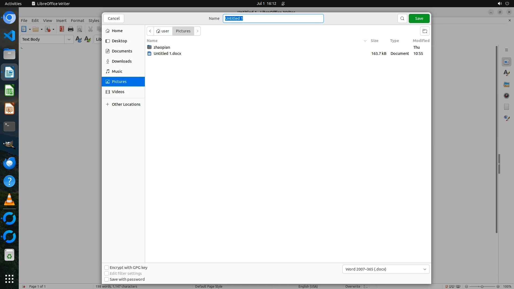Enable Encrypt with GPG key

[107, 268]
